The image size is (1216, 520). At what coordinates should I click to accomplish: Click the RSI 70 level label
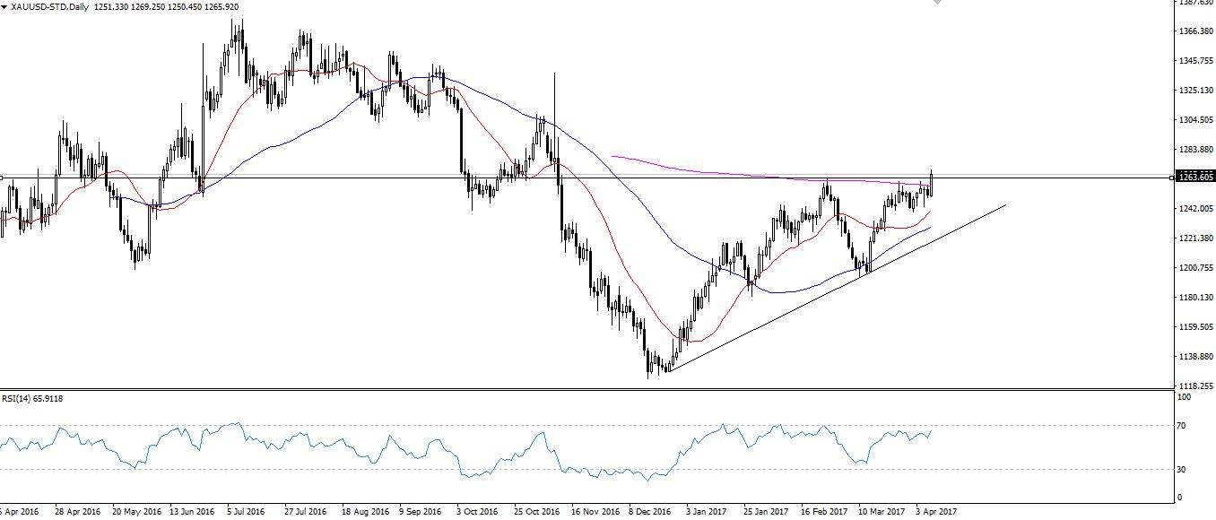(1182, 426)
